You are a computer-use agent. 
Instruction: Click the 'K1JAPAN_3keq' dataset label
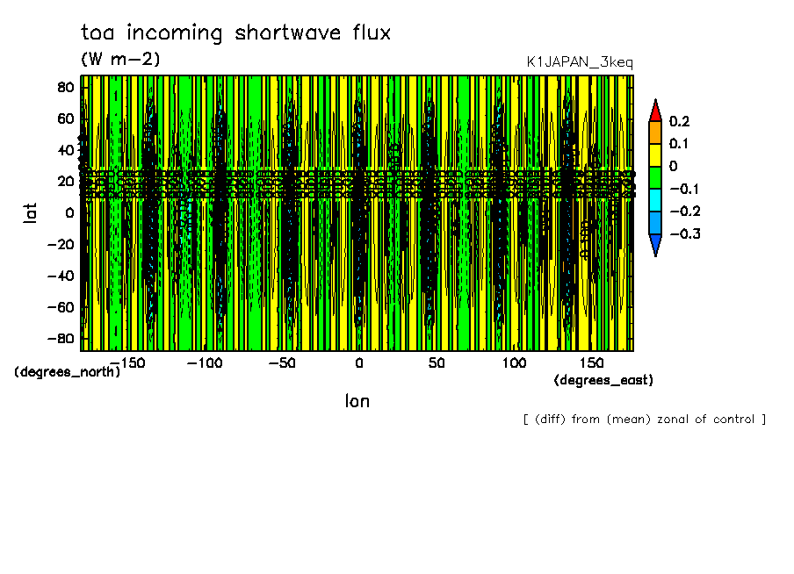pos(579,62)
